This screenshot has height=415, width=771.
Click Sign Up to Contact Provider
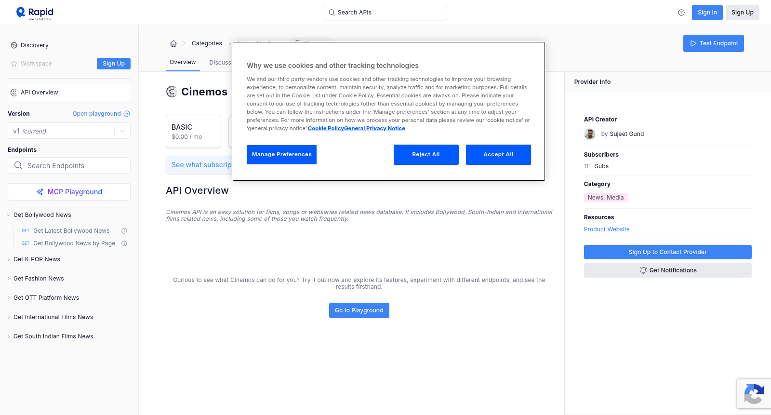pos(668,252)
